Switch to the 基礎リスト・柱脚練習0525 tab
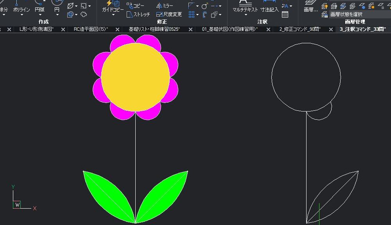Screen dimensions: 391x225 [154, 29]
